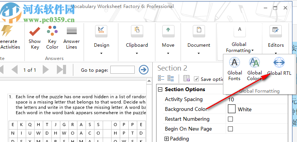Click the puzzle instruction text paragraph
297x142 pixels.
point(81,105)
